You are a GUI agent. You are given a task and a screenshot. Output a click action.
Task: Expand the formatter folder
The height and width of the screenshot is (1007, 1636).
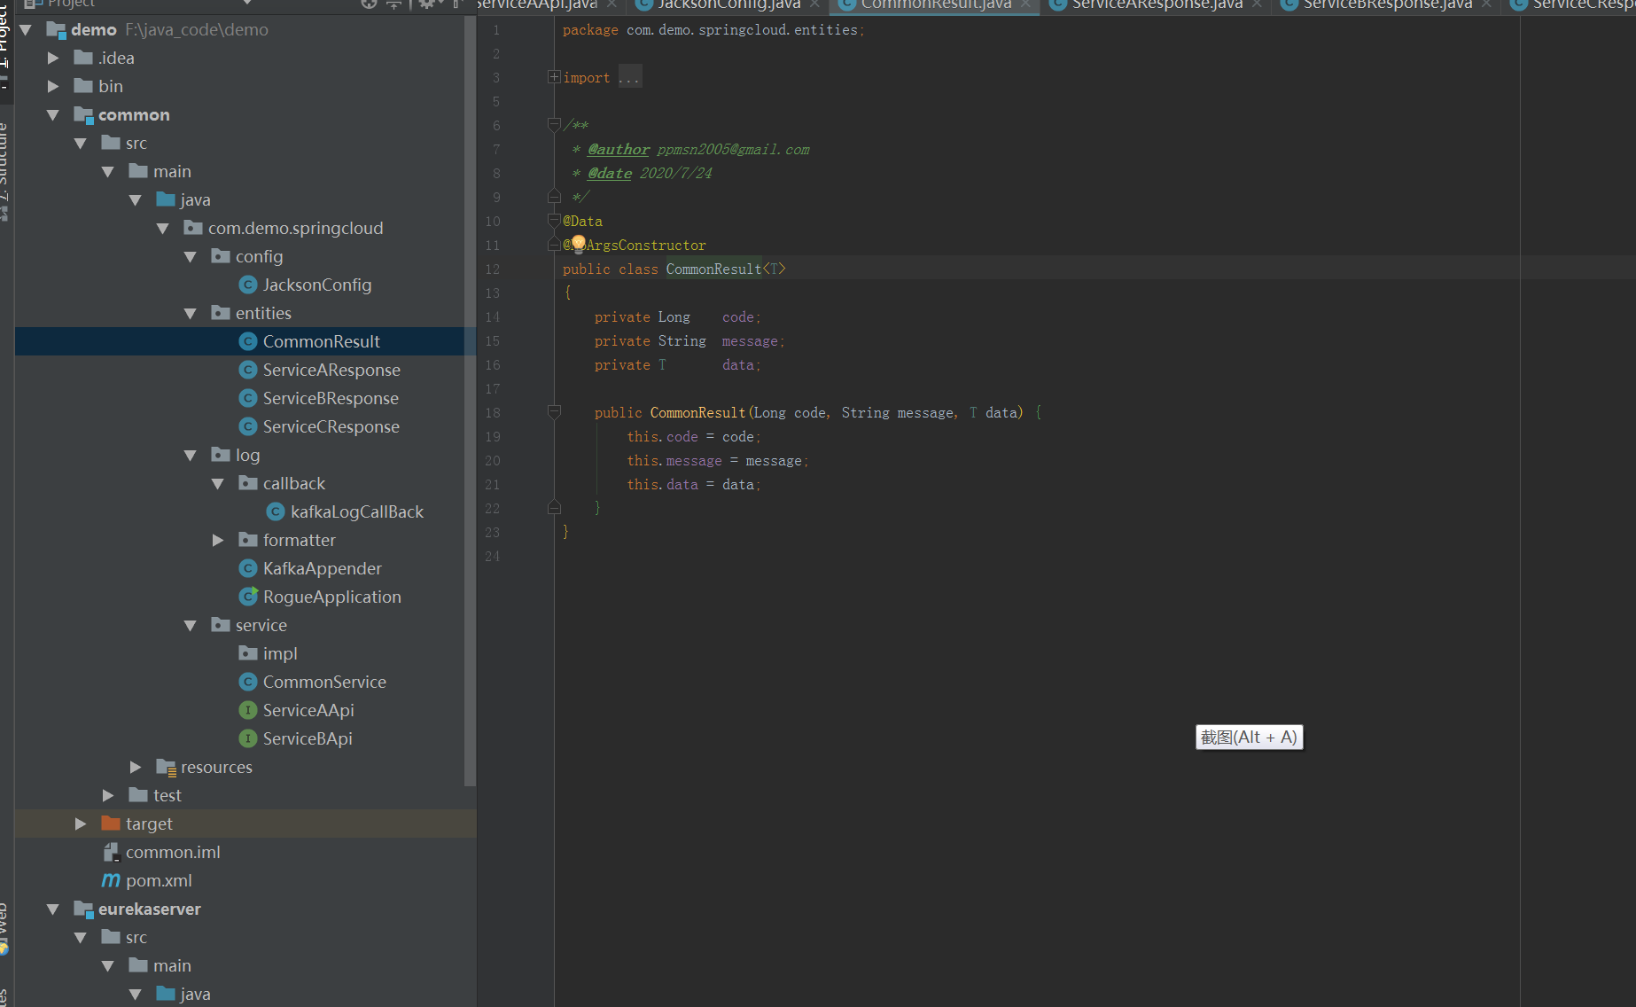tap(218, 540)
